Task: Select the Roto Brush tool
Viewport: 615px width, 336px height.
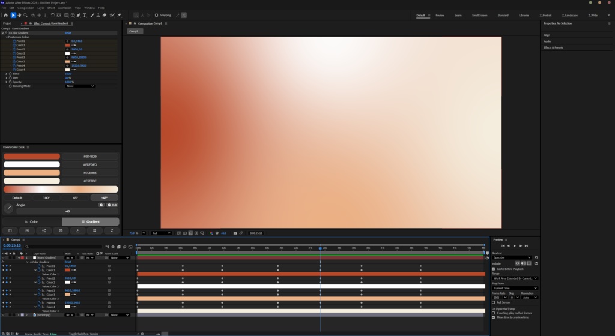Action: (x=112, y=15)
